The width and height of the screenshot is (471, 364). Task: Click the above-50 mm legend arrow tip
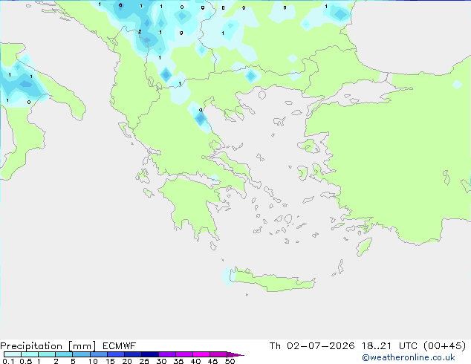tap(235, 354)
